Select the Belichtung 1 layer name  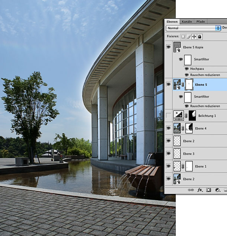pos(207,116)
